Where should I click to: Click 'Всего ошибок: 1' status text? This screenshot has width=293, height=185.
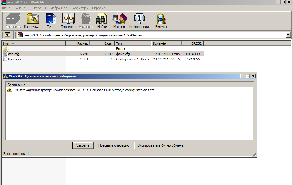tap(16, 154)
